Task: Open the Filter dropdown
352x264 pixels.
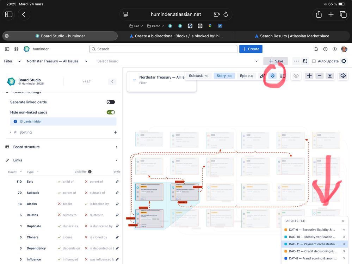Action: point(12,61)
